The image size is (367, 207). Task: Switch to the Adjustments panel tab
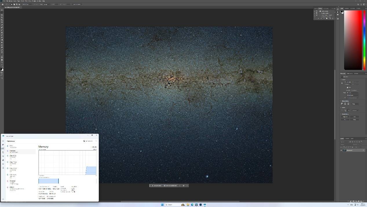pyautogui.click(x=350, y=73)
